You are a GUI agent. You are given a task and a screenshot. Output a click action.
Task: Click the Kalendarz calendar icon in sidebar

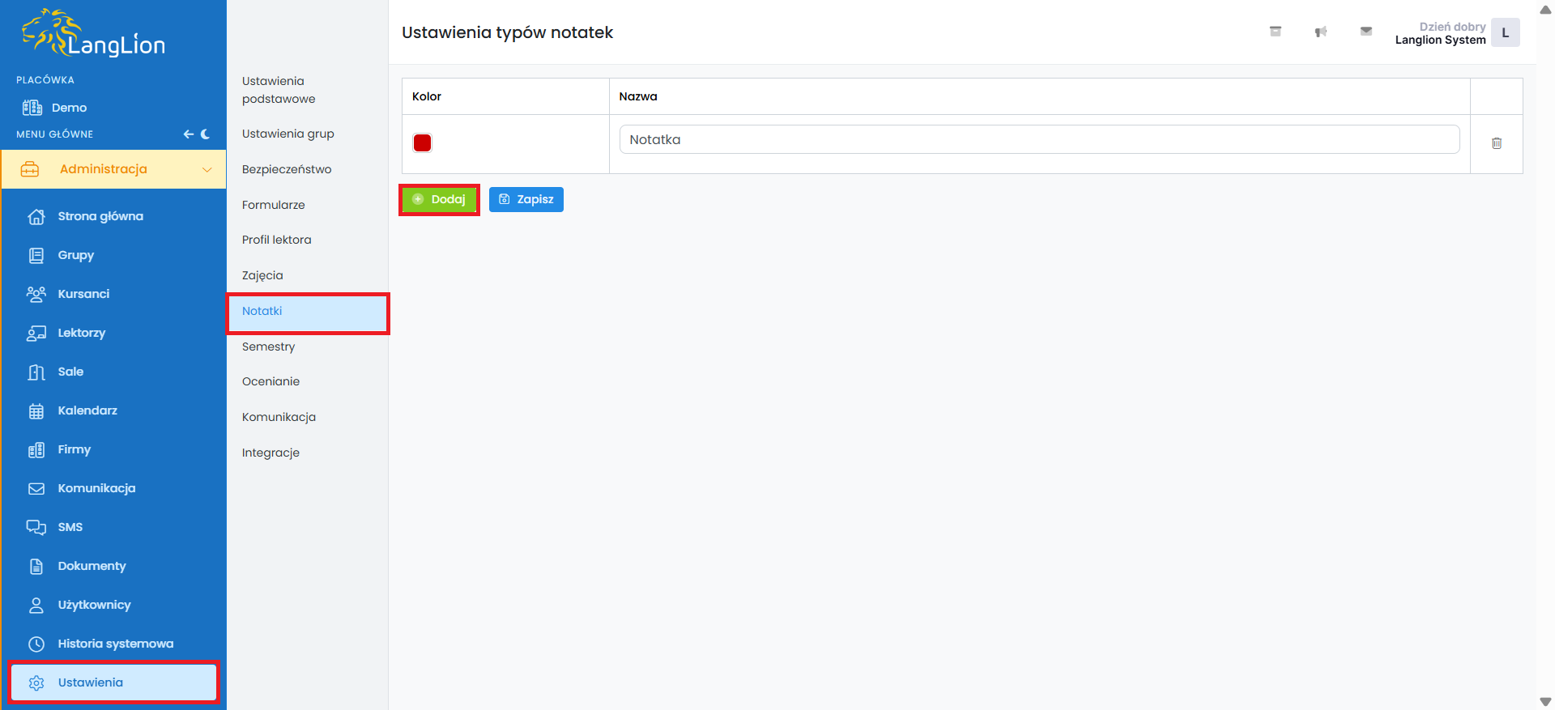(36, 411)
